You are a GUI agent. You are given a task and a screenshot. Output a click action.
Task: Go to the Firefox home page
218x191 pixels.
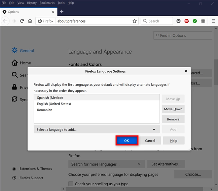coord(30,21)
